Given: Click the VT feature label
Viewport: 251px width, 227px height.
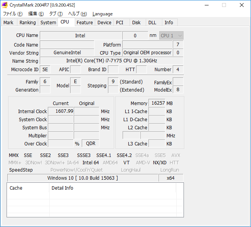Looking at the screenshot, I should click(x=126, y=163).
